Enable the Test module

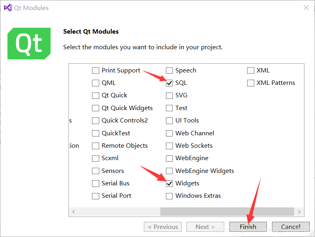pyautogui.click(x=169, y=108)
